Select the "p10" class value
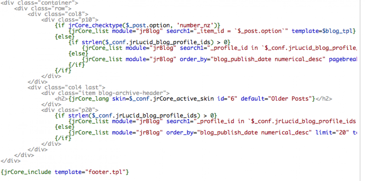 coord(87,20)
